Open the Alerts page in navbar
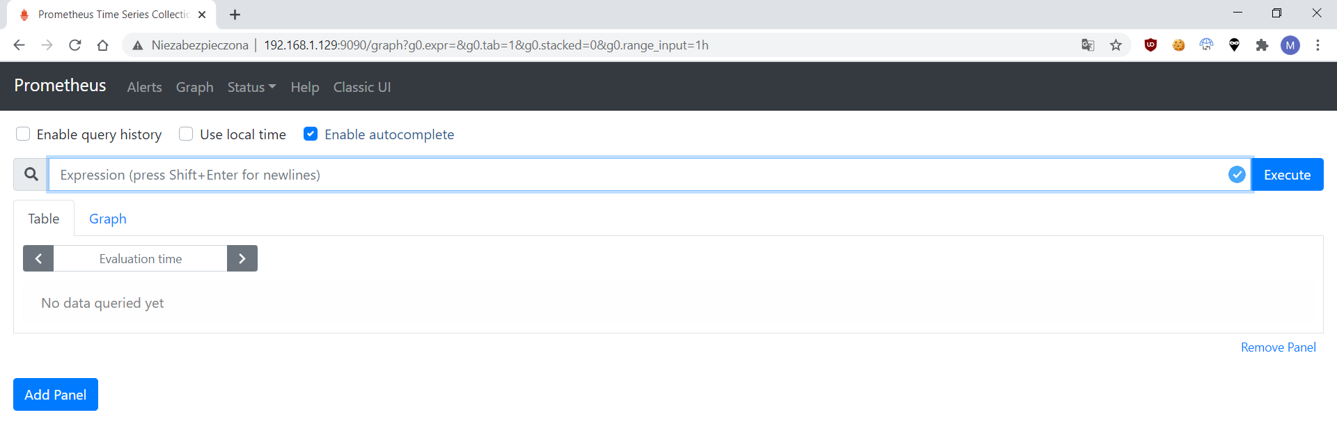Screen dimensions: 1337x424 coord(144,87)
